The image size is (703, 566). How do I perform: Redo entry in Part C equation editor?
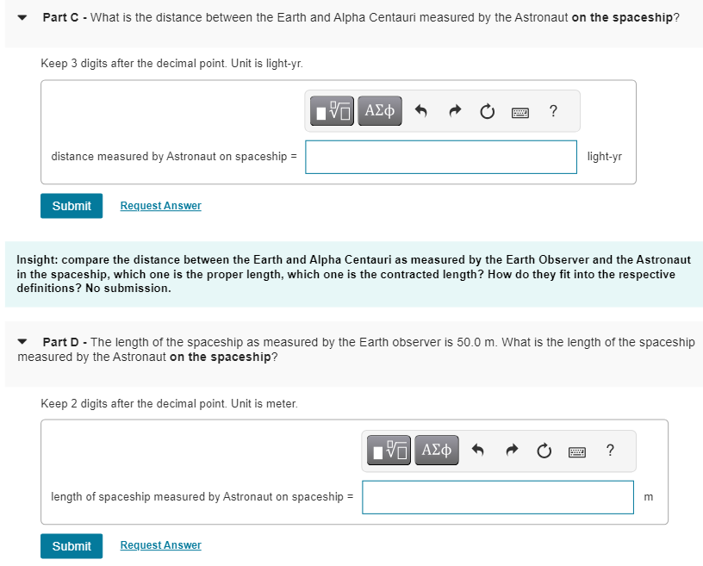pyautogui.click(x=455, y=110)
